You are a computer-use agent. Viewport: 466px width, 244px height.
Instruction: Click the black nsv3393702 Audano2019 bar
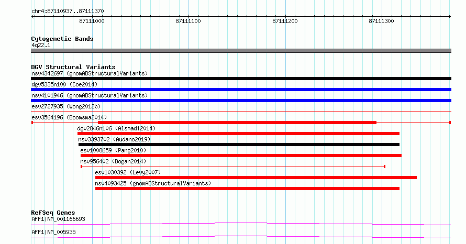(x=239, y=145)
